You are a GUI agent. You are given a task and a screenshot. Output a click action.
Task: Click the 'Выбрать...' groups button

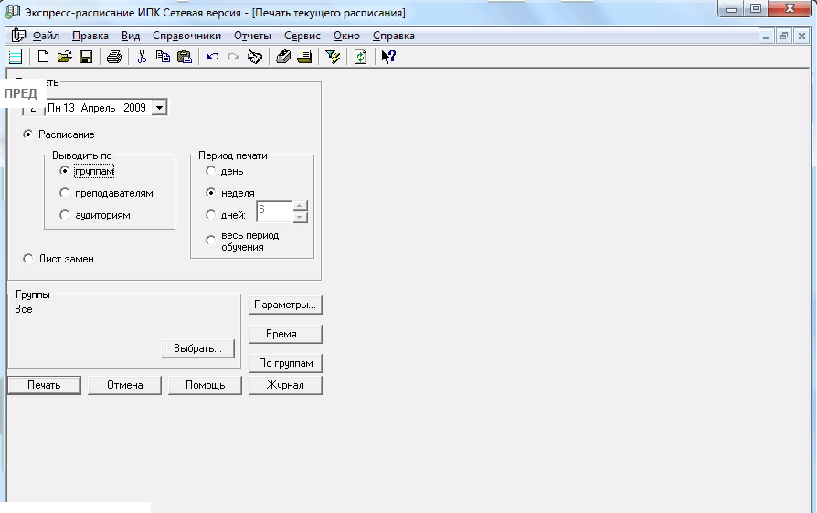(x=197, y=348)
